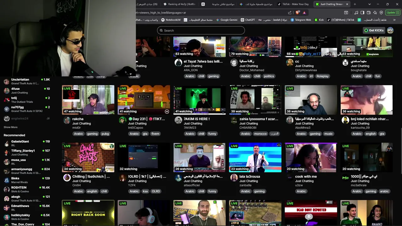Open Leo AI sparkle icon
Viewport: 402px width, 226px height.
click(375, 13)
